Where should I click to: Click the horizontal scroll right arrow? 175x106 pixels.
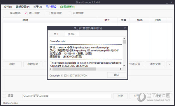coord(121,69)
